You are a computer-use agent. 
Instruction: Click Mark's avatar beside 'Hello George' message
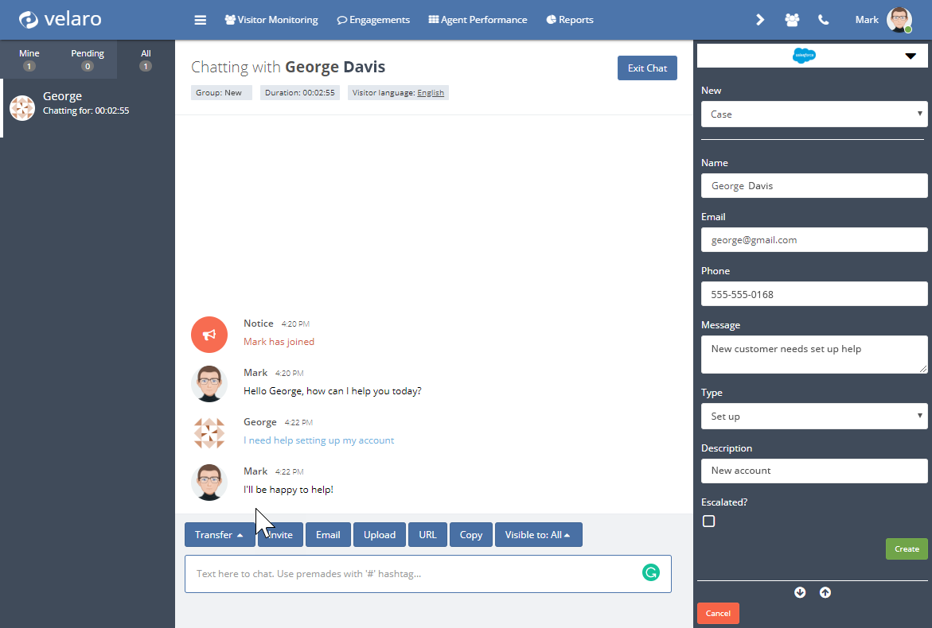(x=209, y=383)
